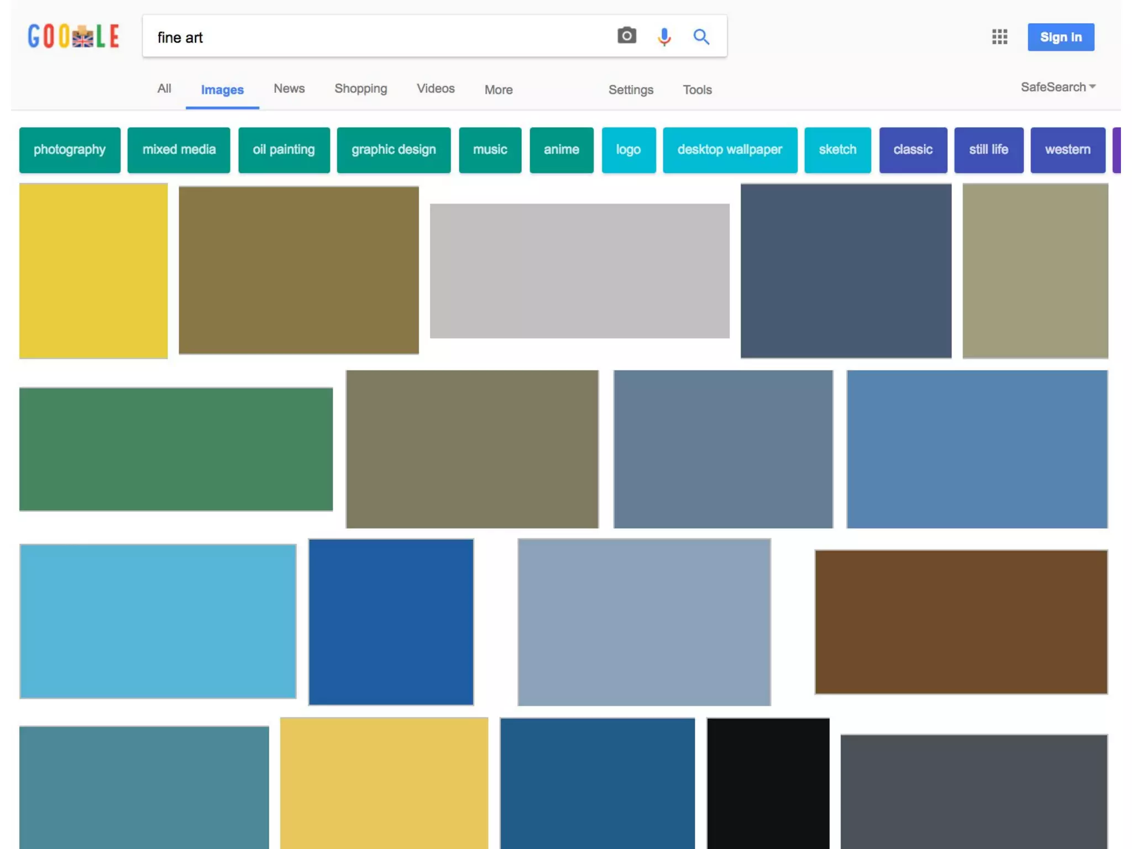Open the Settings link
Viewport: 1132px width, 849px height.
click(630, 90)
